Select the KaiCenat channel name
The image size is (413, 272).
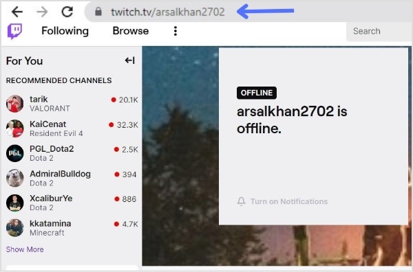click(48, 124)
